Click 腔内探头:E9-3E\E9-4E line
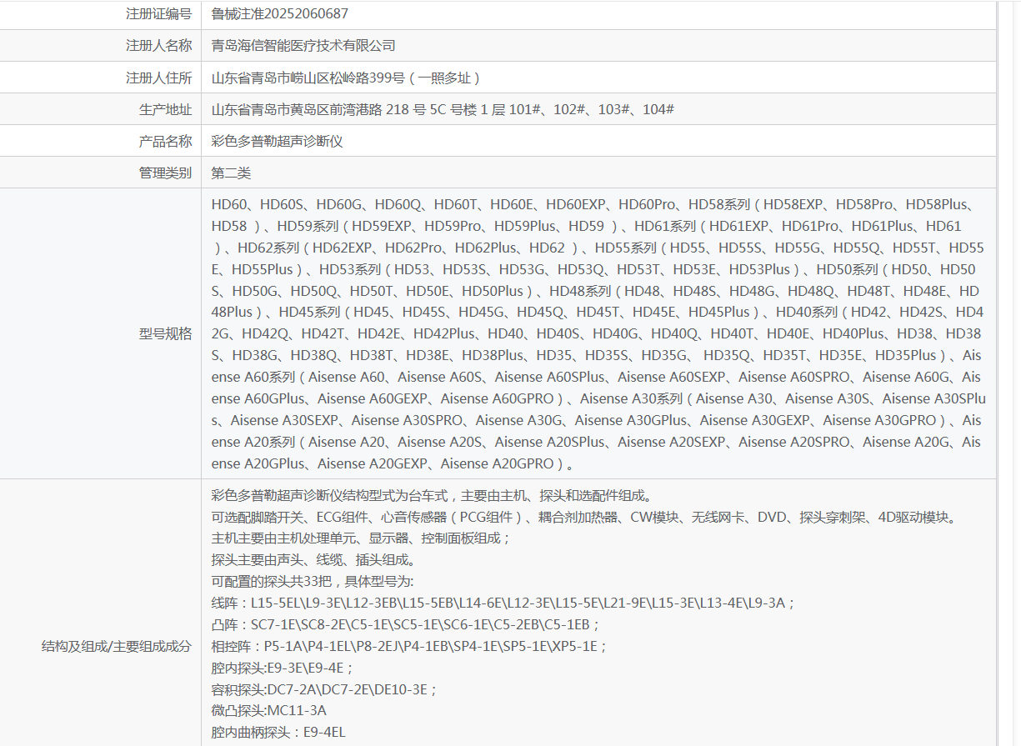 [x=283, y=668]
